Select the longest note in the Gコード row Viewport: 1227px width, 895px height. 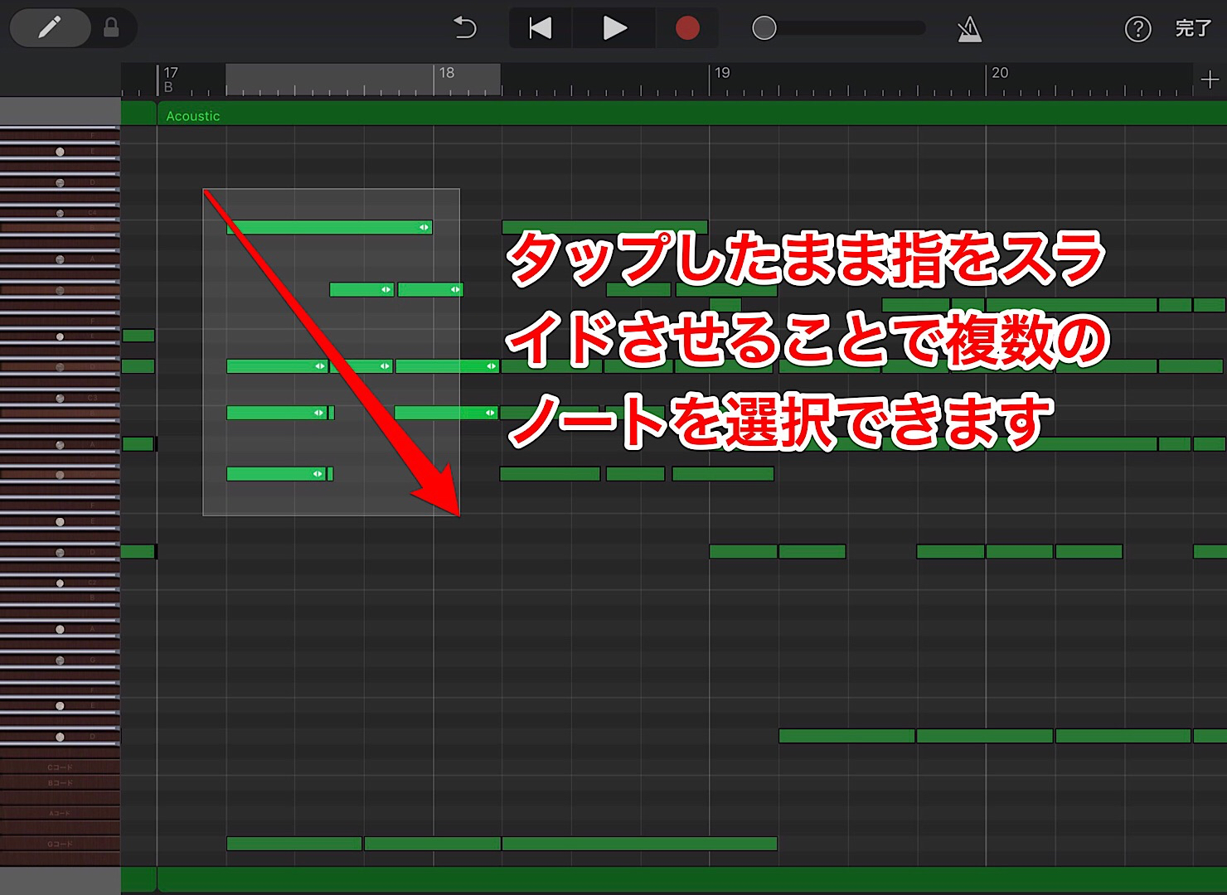[639, 844]
